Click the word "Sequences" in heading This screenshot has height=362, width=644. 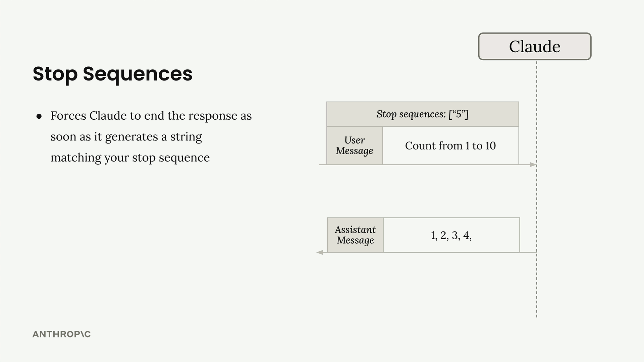click(138, 74)
